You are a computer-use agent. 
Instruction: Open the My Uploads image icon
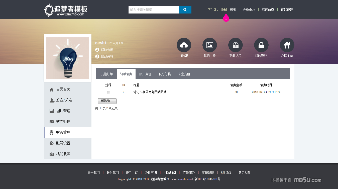209,45
